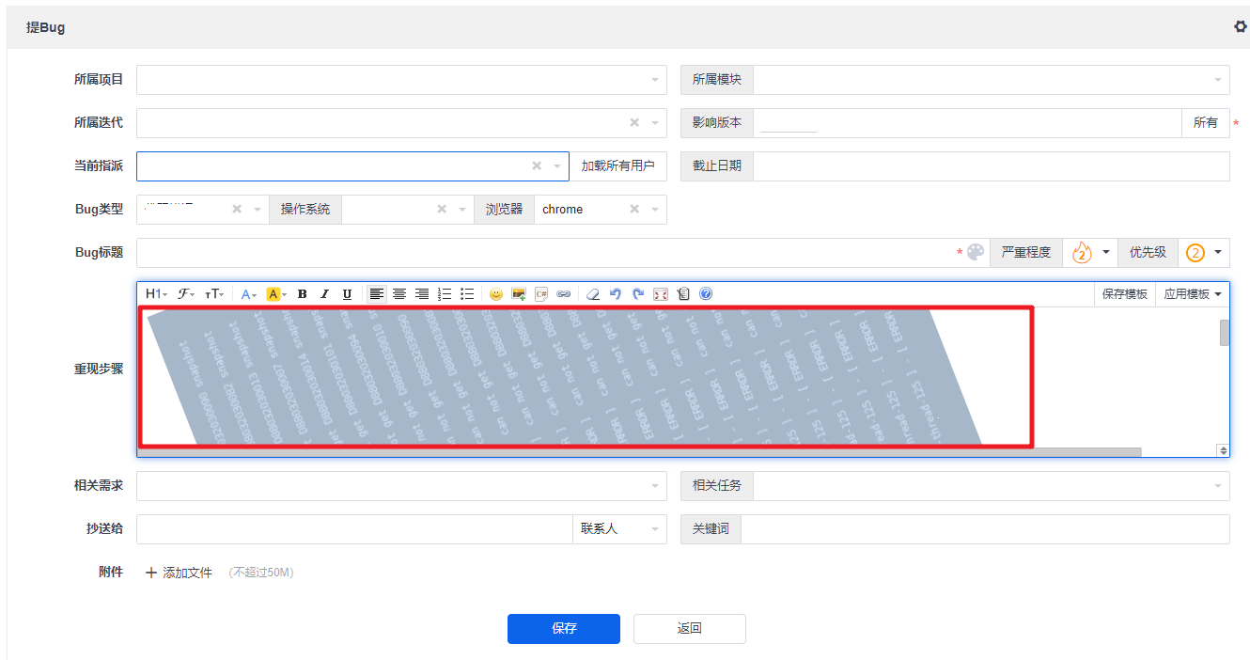Click the Bug标题 input field
This screenshot has width=1250, height=660.
545,253
